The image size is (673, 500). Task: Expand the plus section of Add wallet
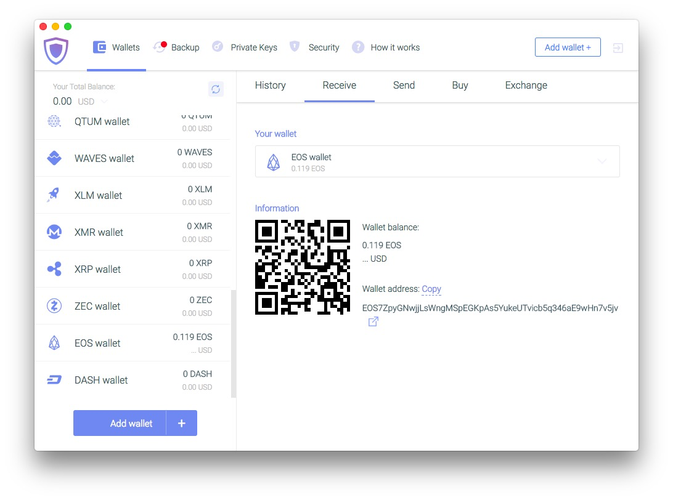click(181, 423)
